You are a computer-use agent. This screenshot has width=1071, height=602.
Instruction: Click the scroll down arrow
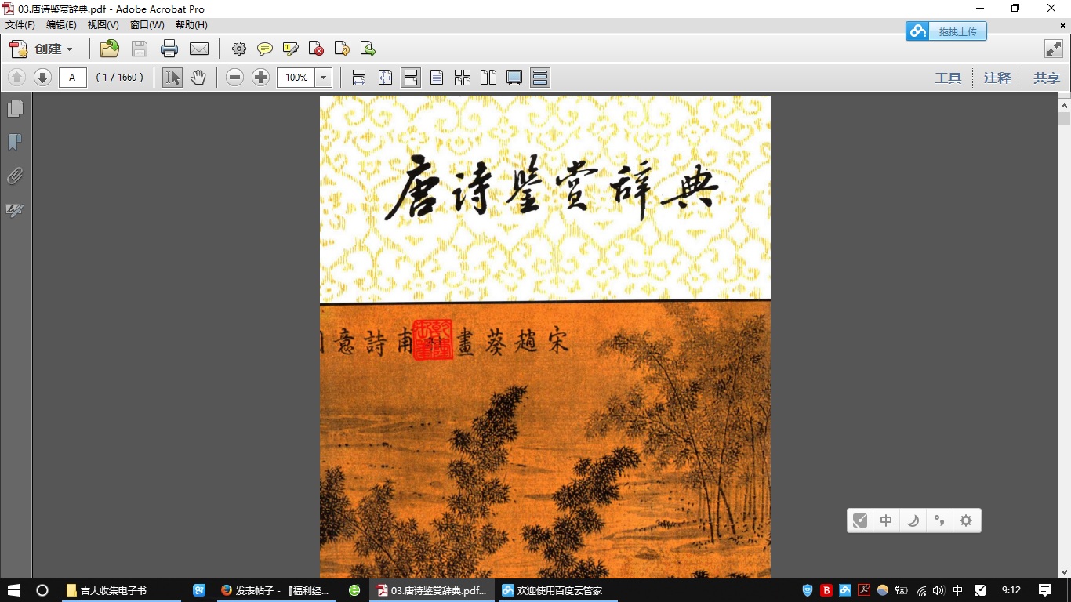(x=1064, y=572)
